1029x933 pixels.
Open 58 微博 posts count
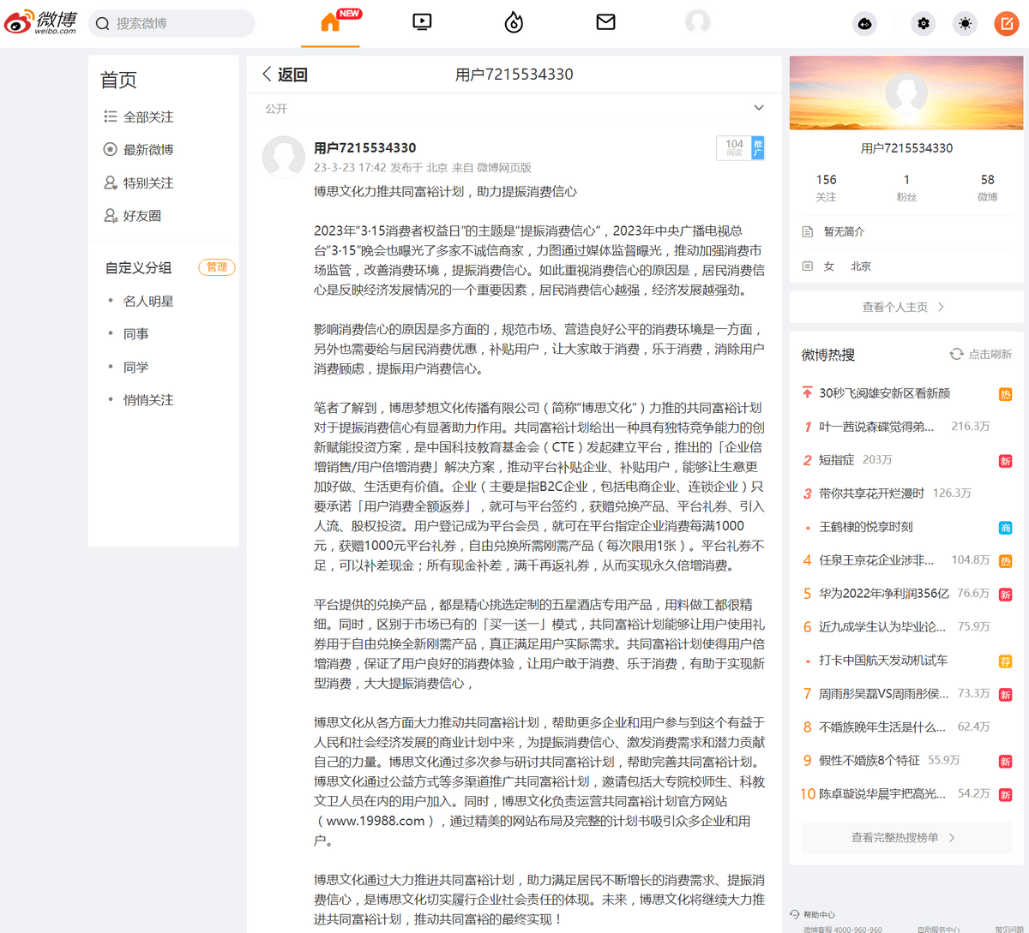pyautogui.click(x=988, y=188)
